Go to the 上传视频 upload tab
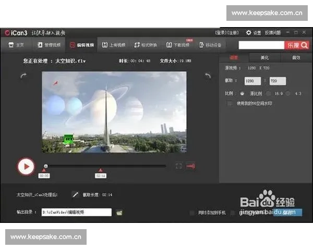 tap(113, 45)
